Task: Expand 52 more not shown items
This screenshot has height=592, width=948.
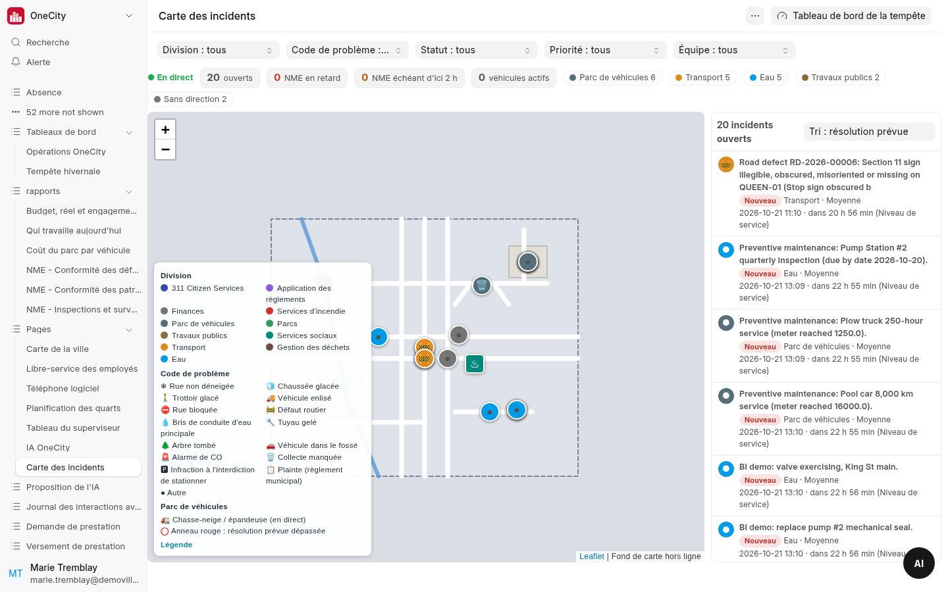Action: pyautogui.click(x=65, y=112)
